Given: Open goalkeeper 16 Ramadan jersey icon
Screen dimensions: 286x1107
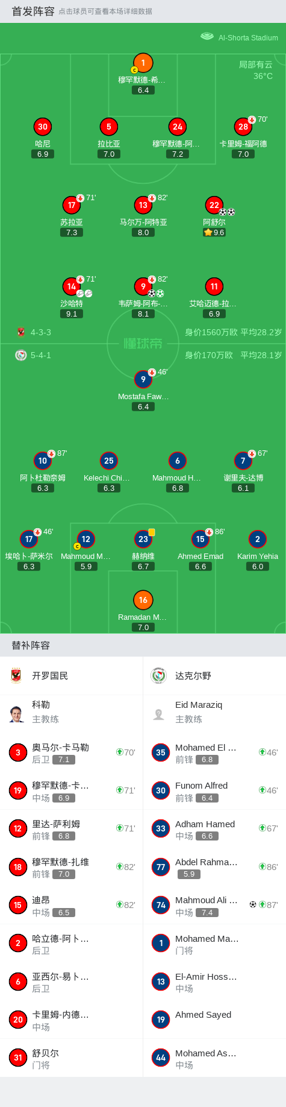Looking at the screenshot, I should 143,600.
